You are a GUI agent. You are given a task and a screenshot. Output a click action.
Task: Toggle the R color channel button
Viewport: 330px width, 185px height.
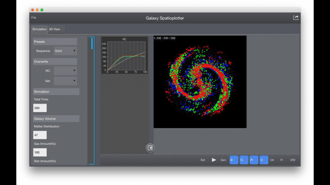click(254, 160)
